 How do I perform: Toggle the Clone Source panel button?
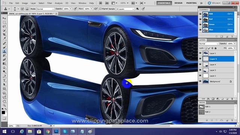pos(27,9)
